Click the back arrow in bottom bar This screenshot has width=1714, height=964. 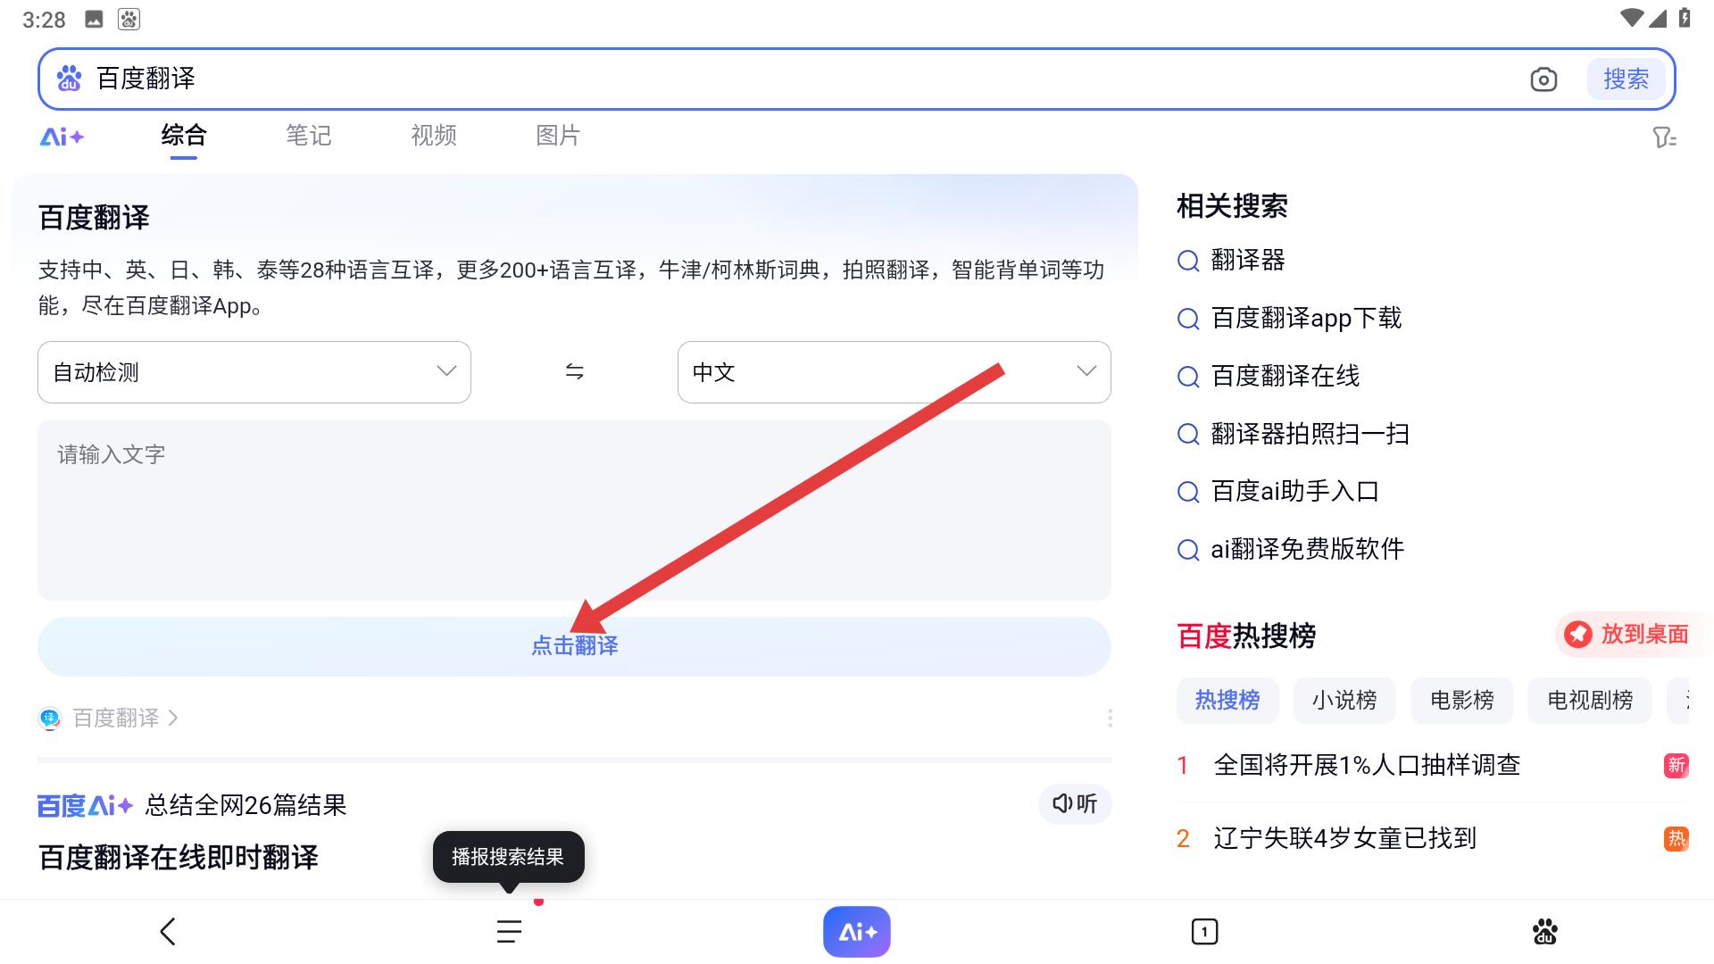tap(168, 931)
